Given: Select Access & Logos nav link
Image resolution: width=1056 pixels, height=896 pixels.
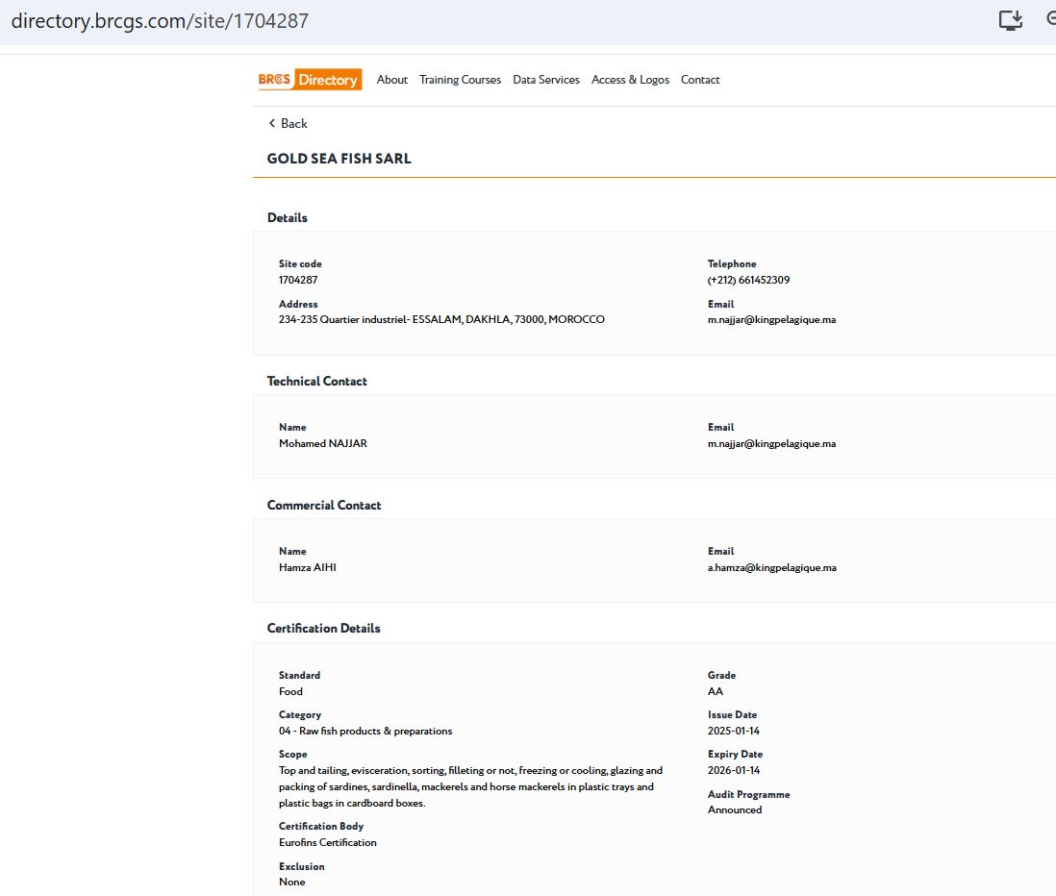Looking at the screenshot, I should pos(630,80).
